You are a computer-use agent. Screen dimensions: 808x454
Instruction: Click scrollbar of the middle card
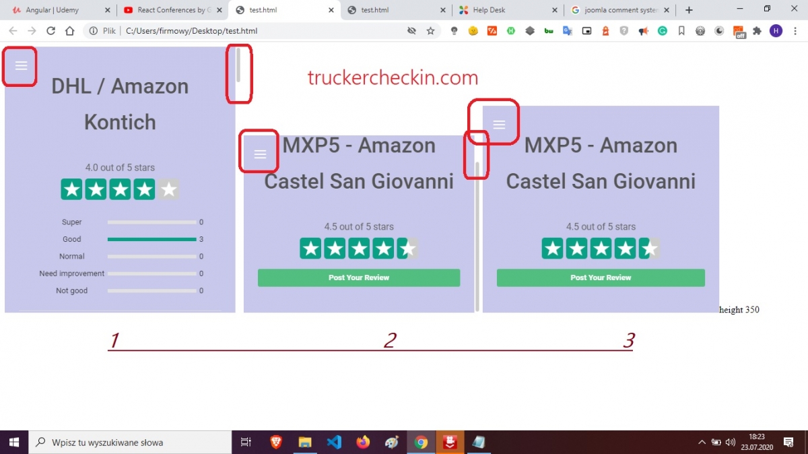[x=477, y=236]
